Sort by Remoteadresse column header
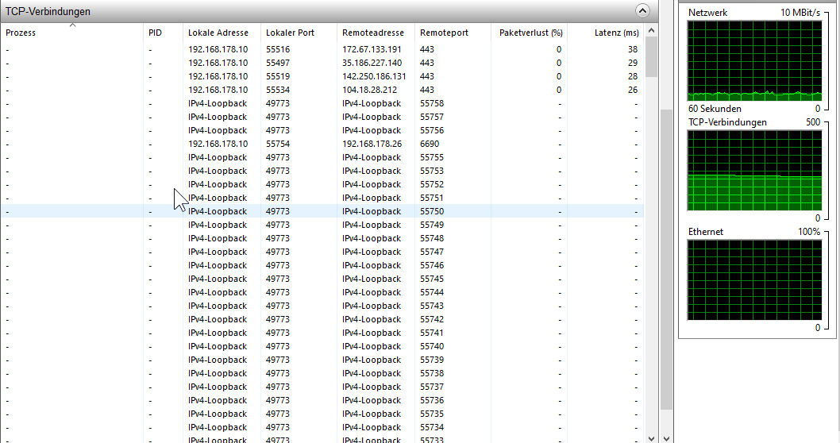 coord(376,33)
